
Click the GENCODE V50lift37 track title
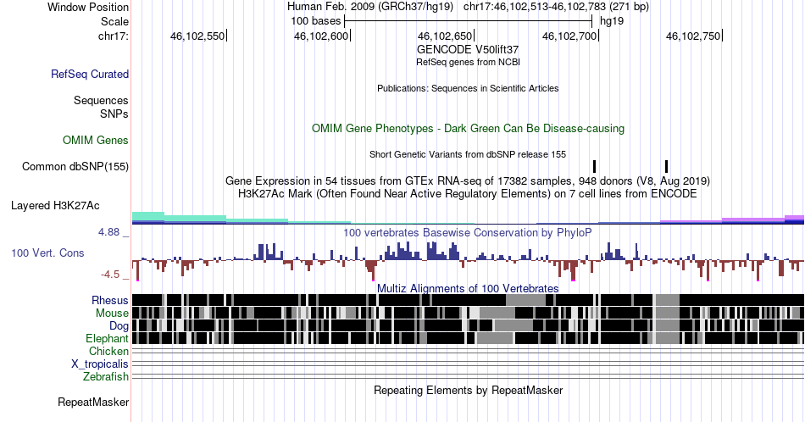(468, 50)
